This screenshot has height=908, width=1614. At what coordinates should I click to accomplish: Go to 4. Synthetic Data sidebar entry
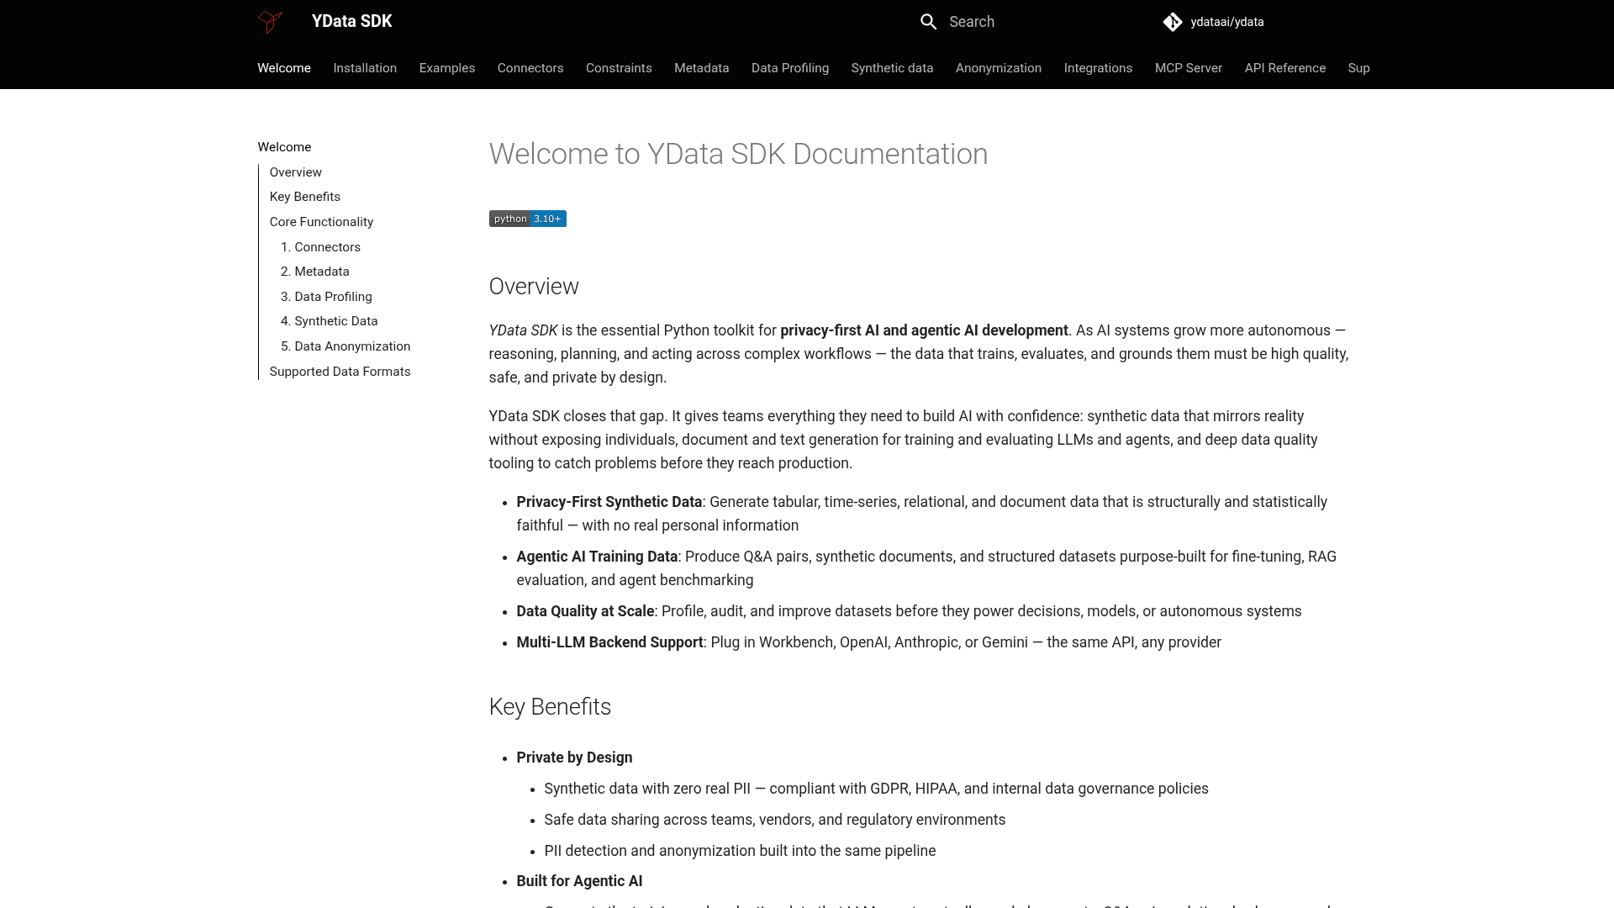(x=330, y=321)
